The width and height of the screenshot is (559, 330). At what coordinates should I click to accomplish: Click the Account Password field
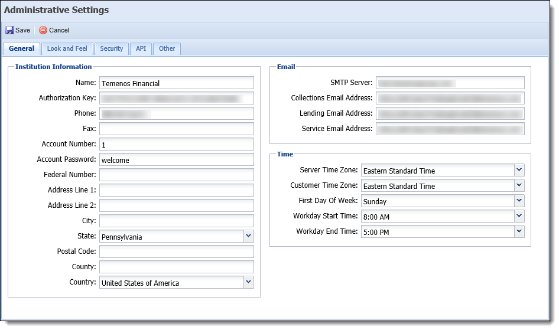tap(177, 159)
